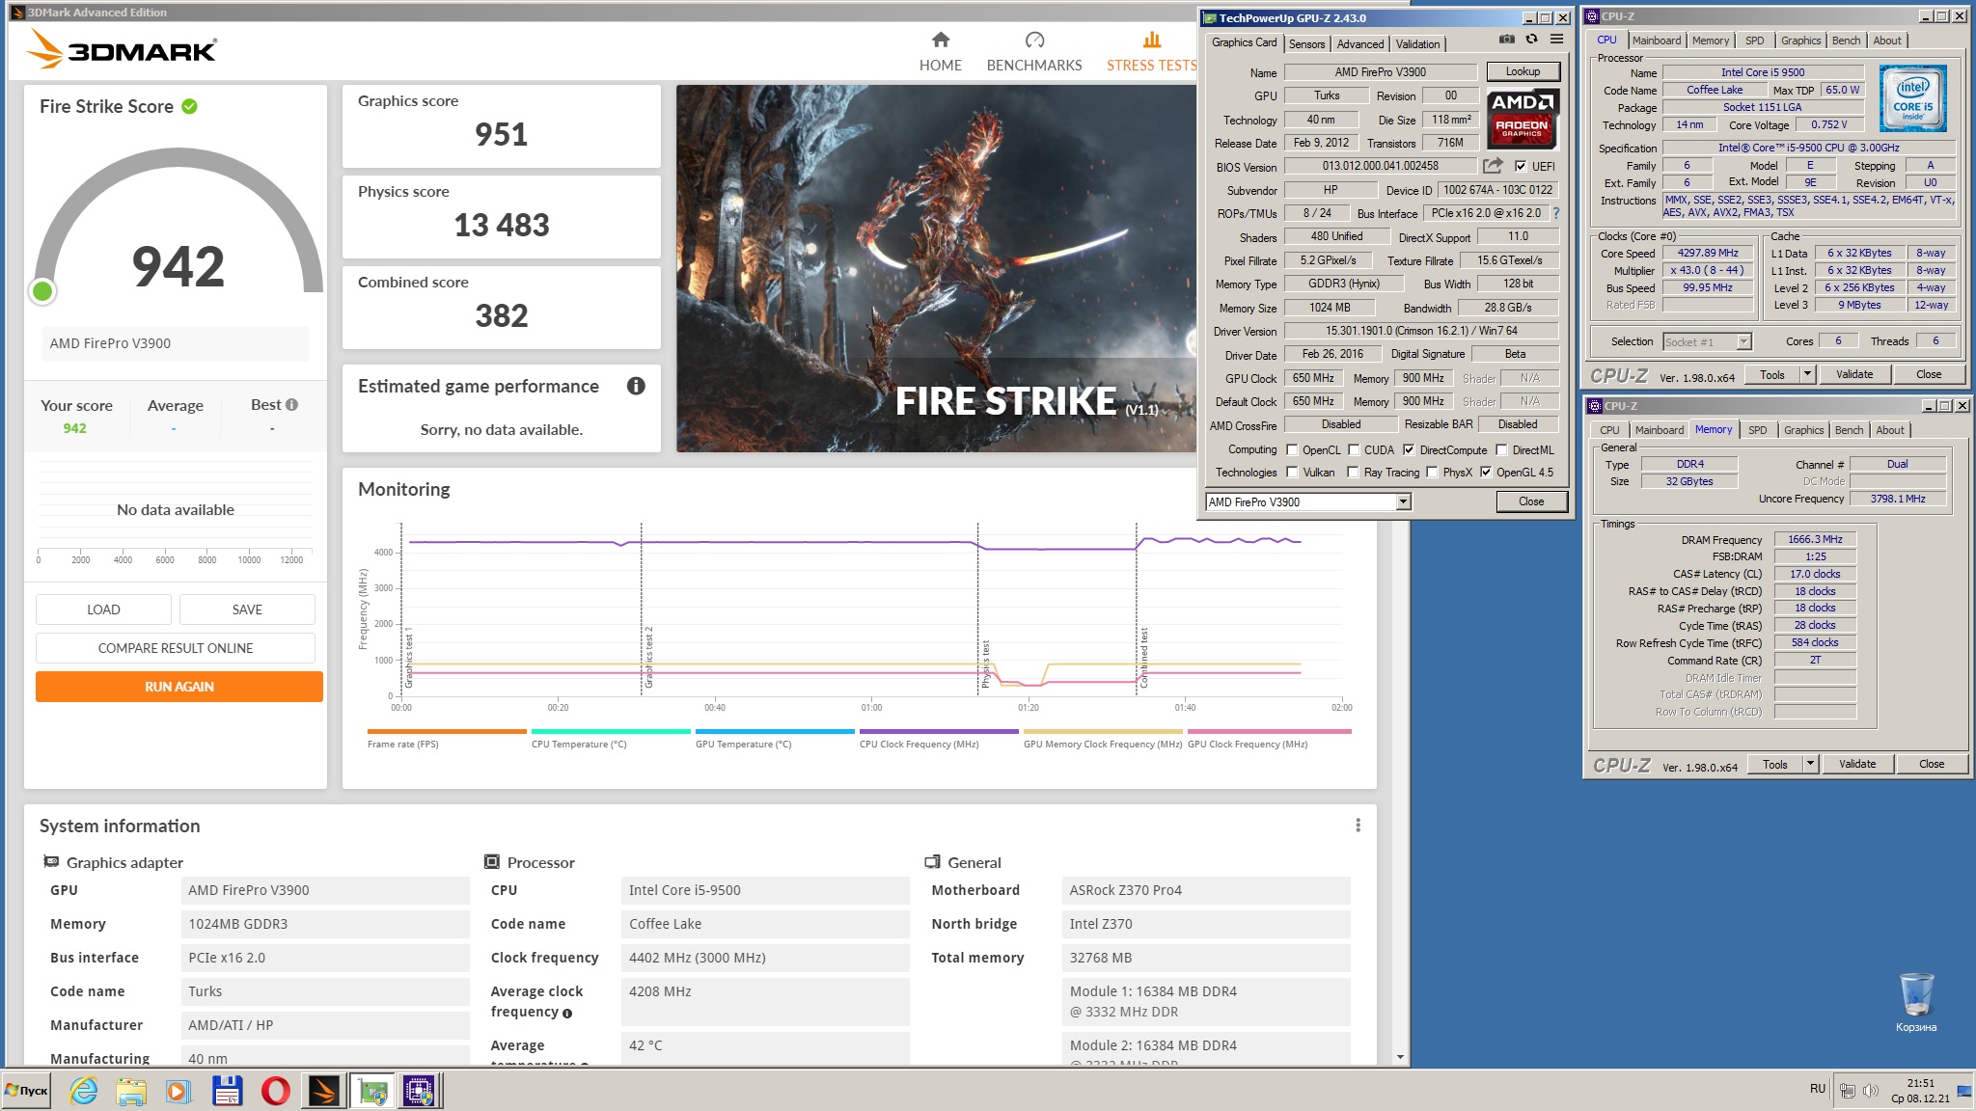Toggle the Vulkan checkbox in GPU-Z
This screenshot has height=1111, width=1976.
point(1292,472)
